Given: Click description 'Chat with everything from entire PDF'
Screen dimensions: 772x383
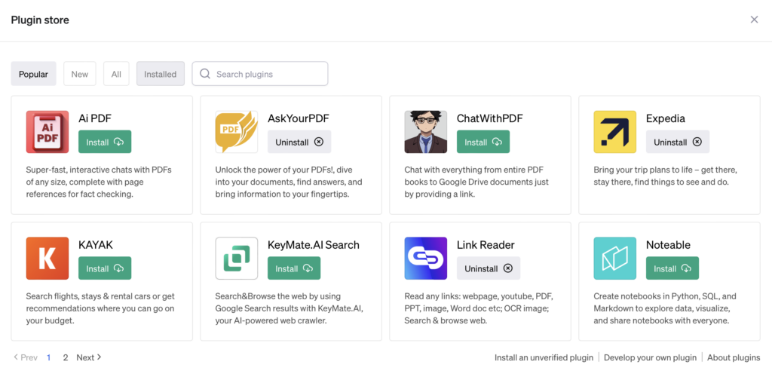Looking at the screenshot, I should [x=476, y=182].
